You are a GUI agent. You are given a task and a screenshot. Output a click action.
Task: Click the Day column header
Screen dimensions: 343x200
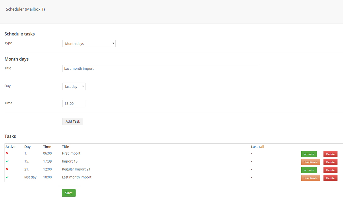click(x=27, y=147)
